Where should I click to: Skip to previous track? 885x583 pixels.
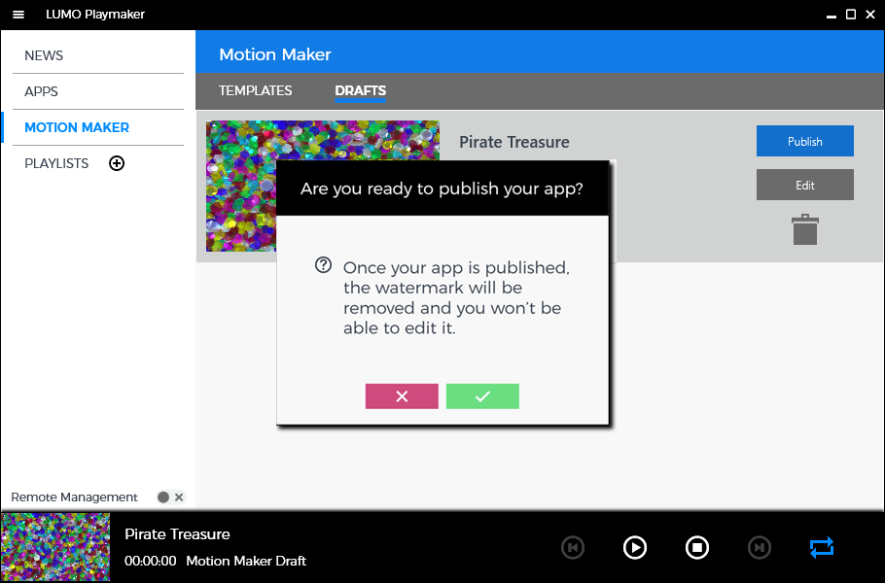(573, 548)
